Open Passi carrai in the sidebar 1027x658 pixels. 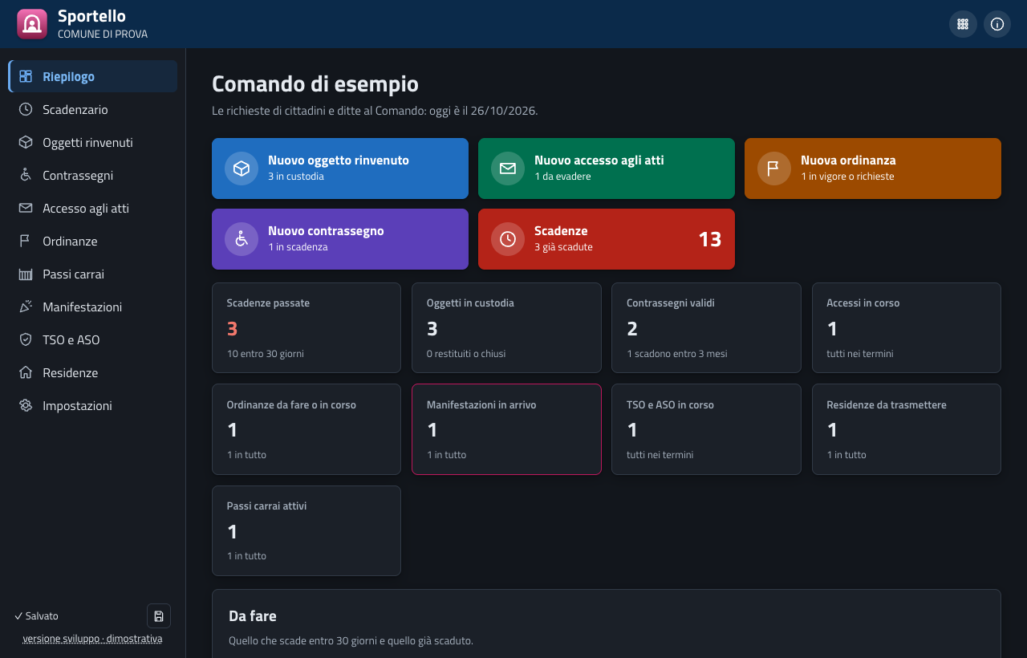(x=93, y=274)
